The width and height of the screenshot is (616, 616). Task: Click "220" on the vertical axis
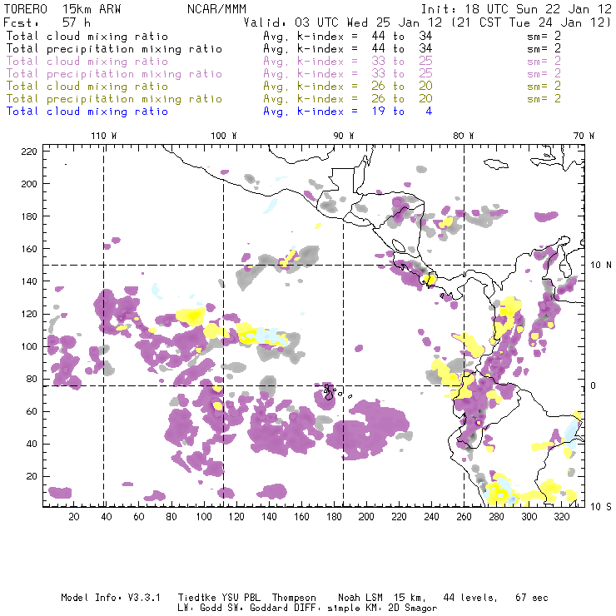pyautogui.click(x=29, y=152)
